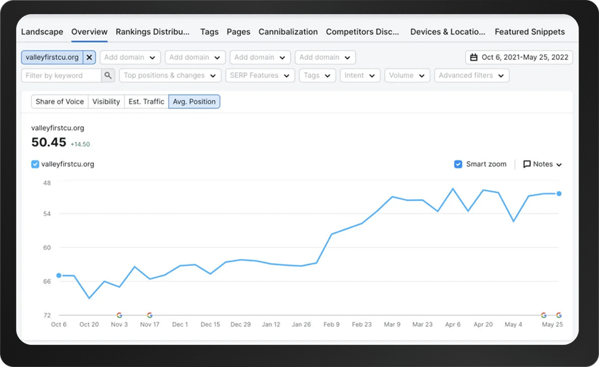The height and width of the screenshot is (367, 599).
Task: Switch chart to Est. Traffic
Action: point(145,102)
